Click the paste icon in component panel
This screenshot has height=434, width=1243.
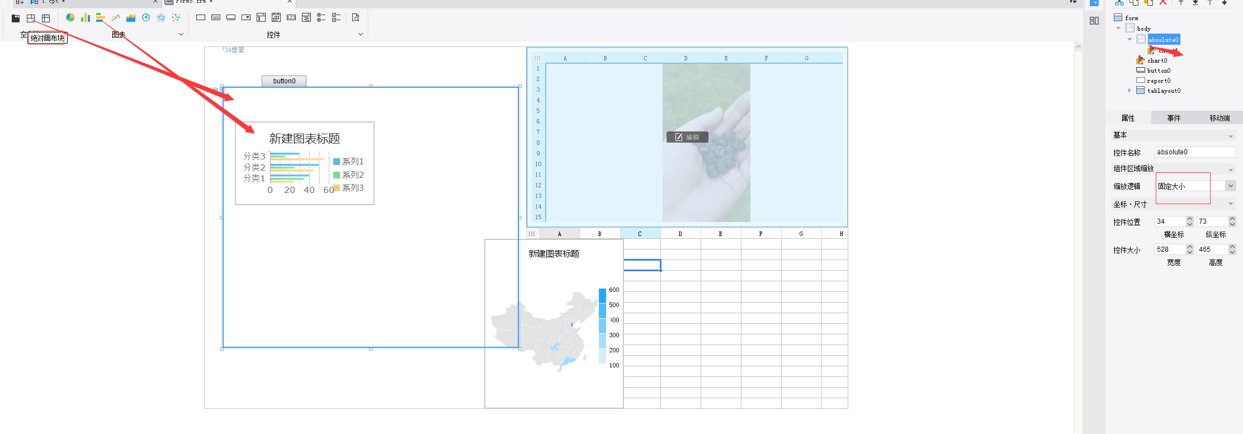1149,2
